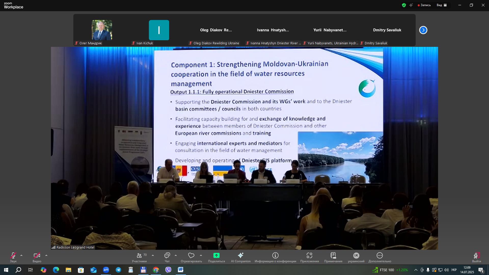The width and height of the screenshot is (489, 275).
Task: Select Dmitry Savaliuk participant tile
Action: click(x=387, y=30)
